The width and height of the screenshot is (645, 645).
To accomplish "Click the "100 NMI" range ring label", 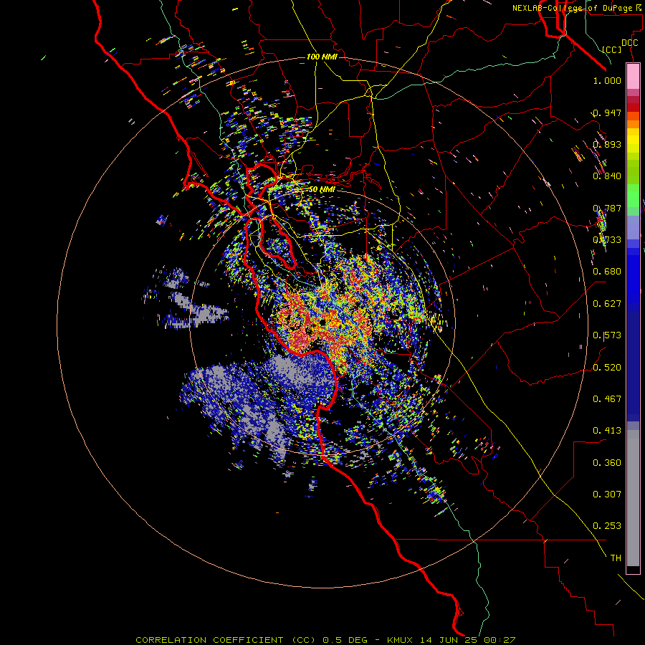I will (x=322, y=57).
